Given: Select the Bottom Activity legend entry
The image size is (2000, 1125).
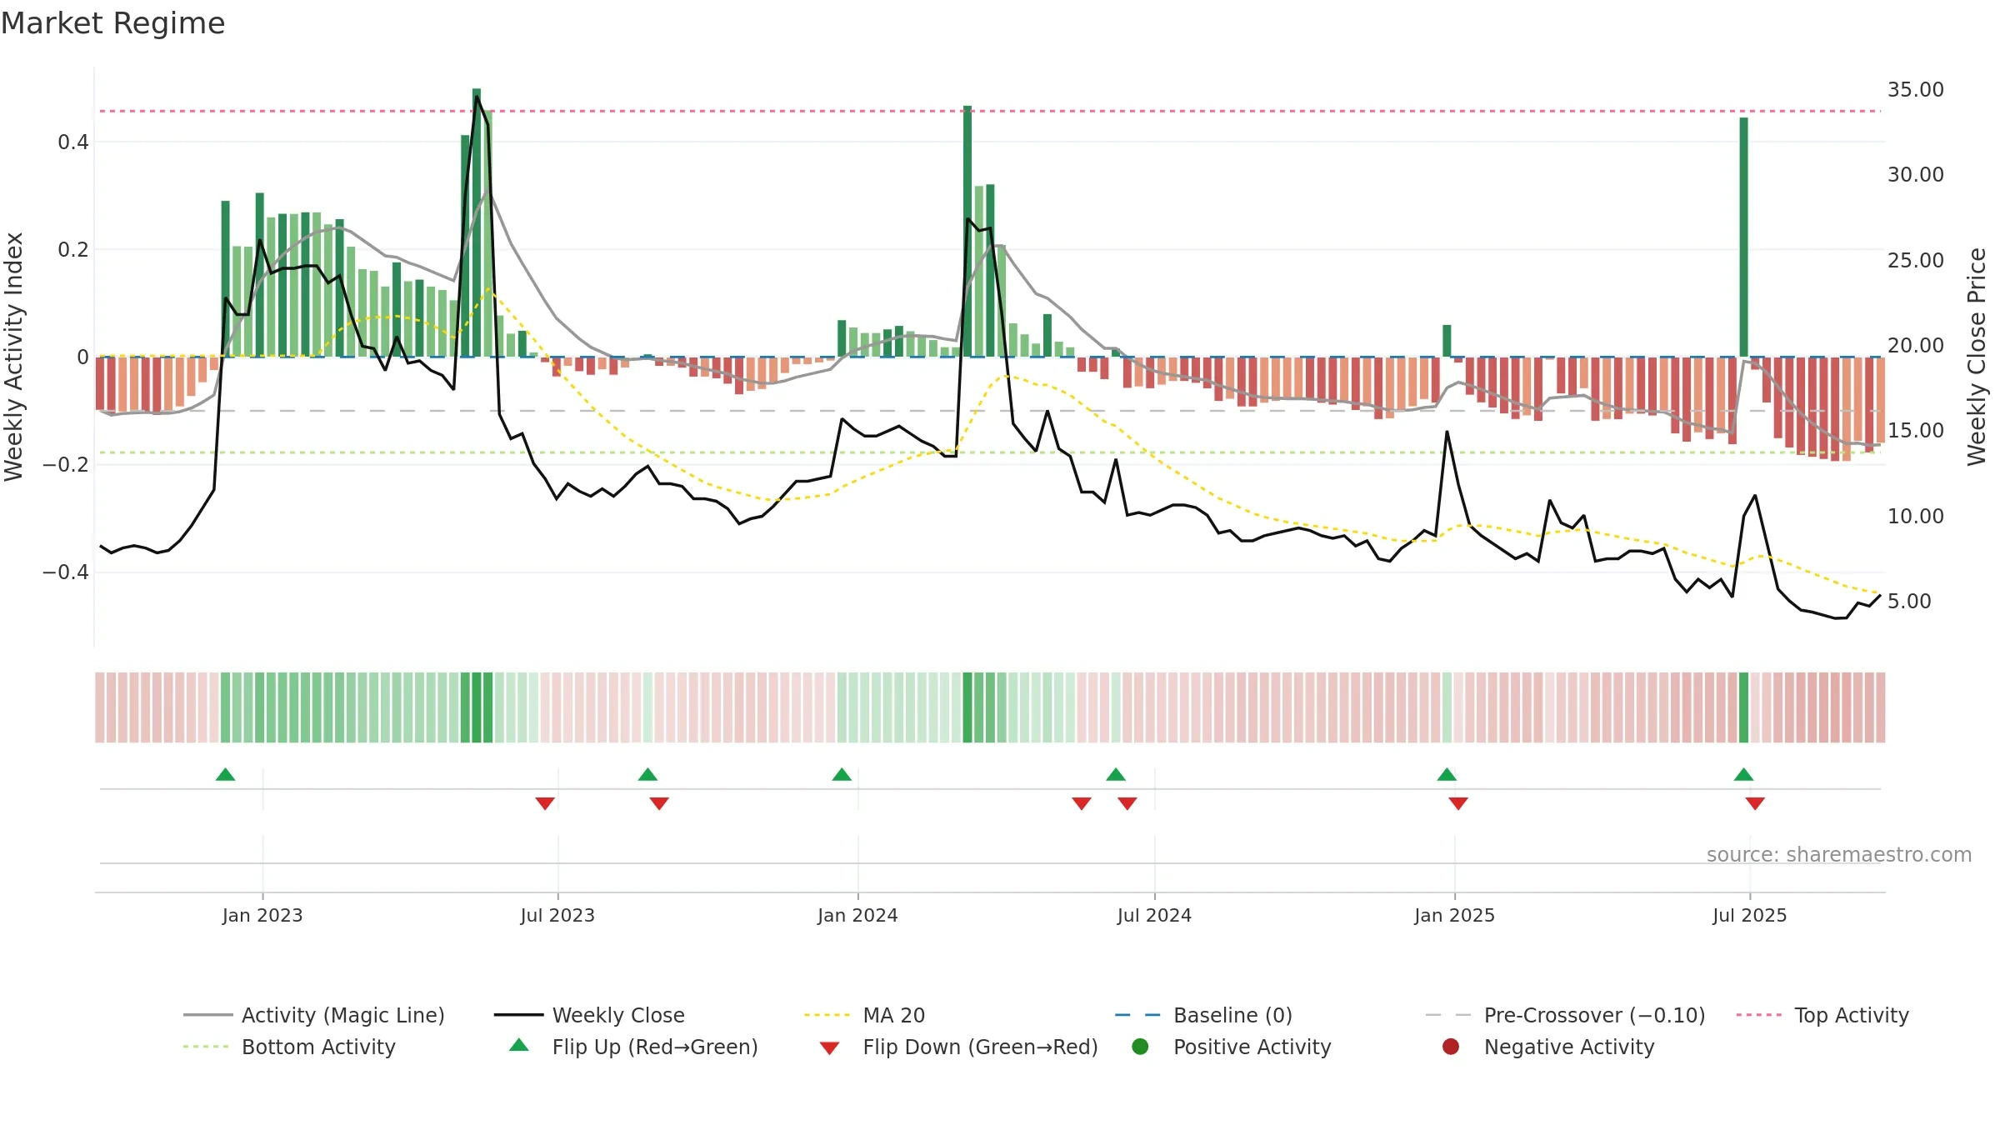Looking at the screenshot, I should click(290, 1047).
